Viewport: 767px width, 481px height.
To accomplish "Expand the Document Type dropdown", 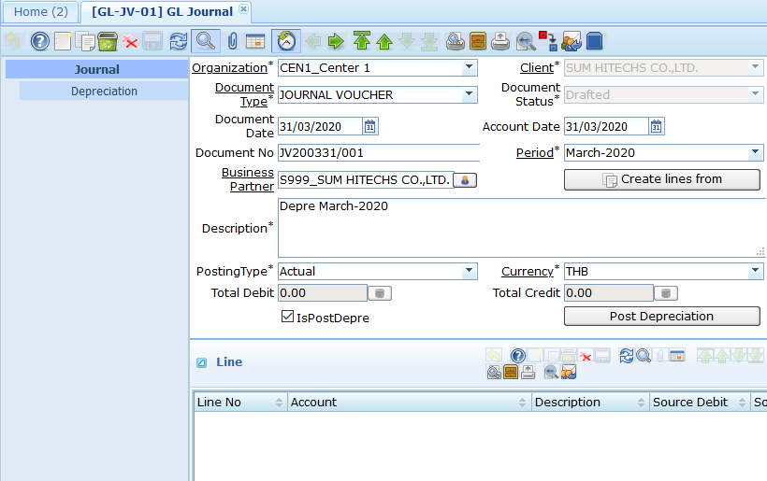I will [470, 94].
